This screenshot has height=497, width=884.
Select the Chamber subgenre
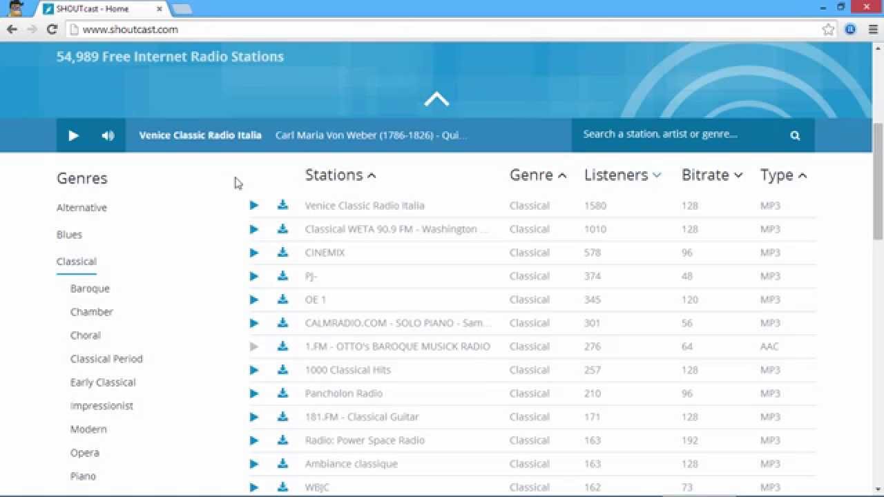pos(91,312)
